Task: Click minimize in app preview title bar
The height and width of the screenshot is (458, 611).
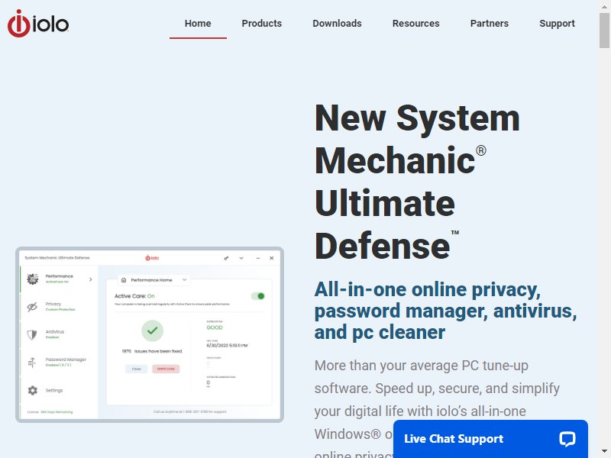Action: (x=258, y=258)
